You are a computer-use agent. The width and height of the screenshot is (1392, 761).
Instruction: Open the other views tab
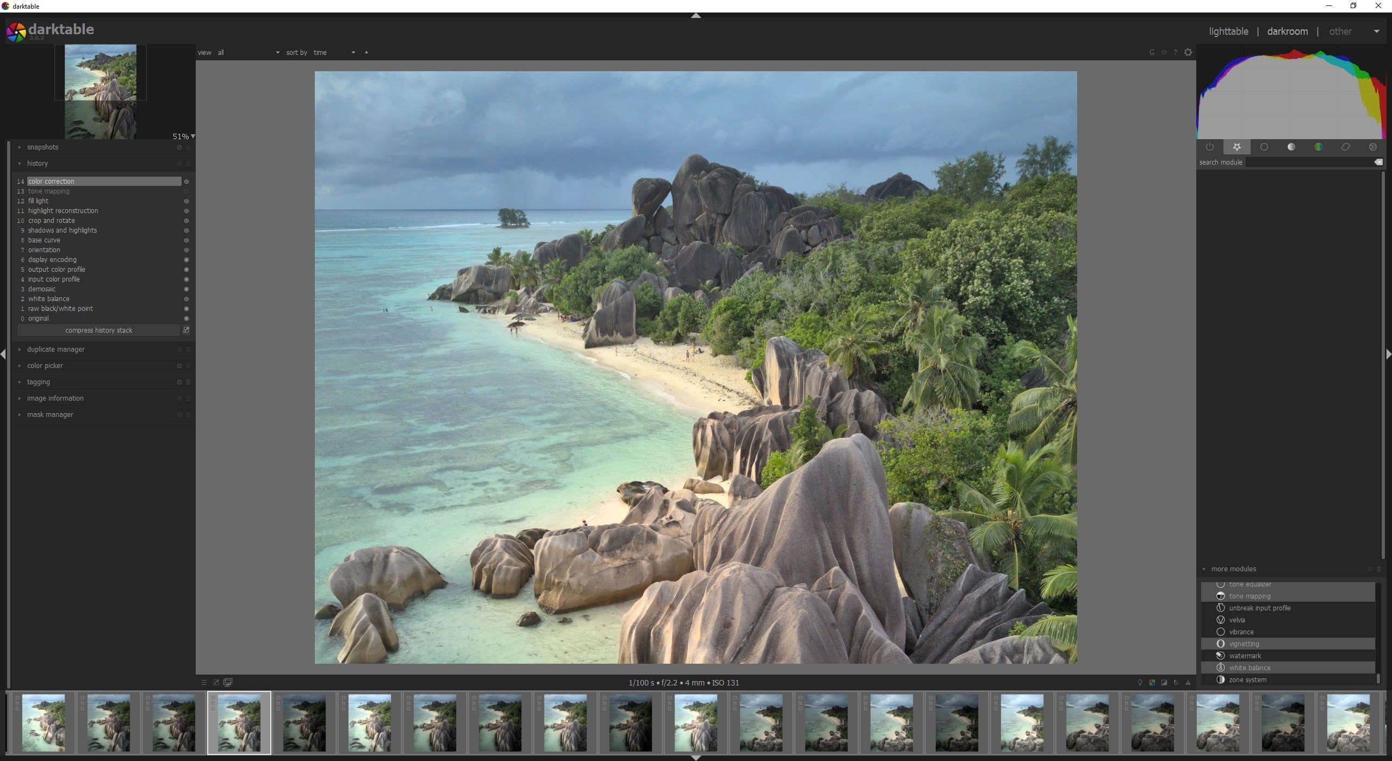(x=1340, y=32)
